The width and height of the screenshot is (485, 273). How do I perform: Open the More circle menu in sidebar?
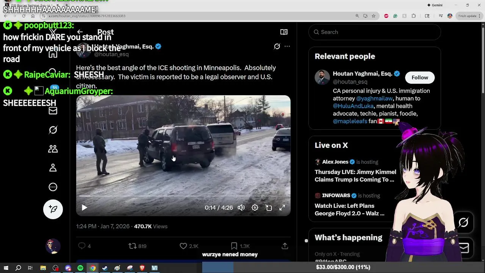[53, 187]
